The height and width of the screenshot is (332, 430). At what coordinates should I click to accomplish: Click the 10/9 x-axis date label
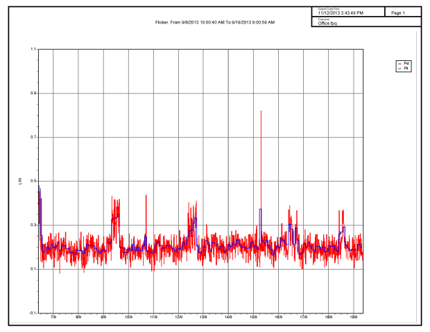pos(128,317)
